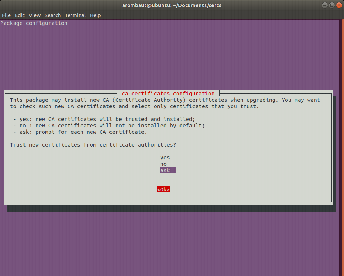Select the 'yes' option in the list
The image size is (344, 276).
click(x=165, y=158)
